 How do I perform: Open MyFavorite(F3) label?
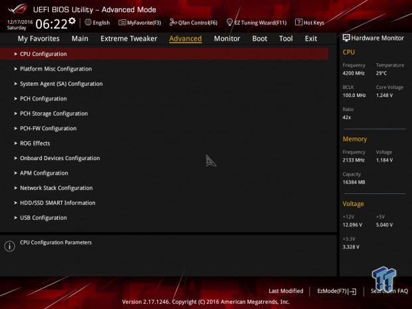(x=144, y=23)
